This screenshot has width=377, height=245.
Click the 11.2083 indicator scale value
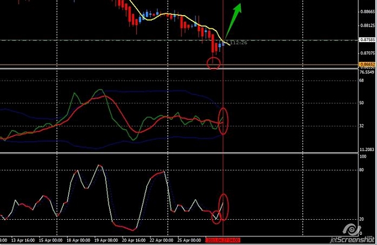[367, 149]
